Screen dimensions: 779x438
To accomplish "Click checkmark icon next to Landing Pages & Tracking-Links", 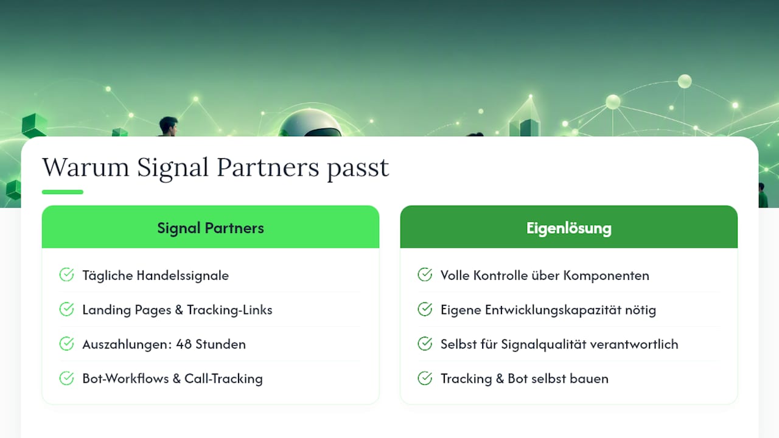I will (66, 310).
